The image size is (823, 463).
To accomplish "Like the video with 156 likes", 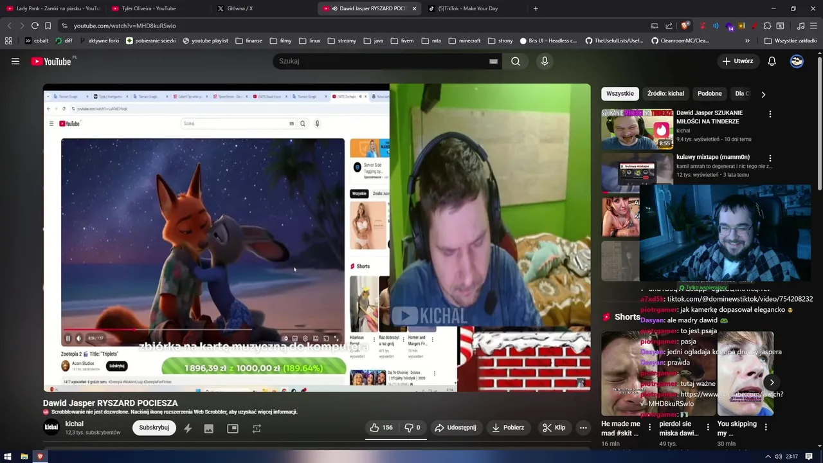I will point(381,428).
